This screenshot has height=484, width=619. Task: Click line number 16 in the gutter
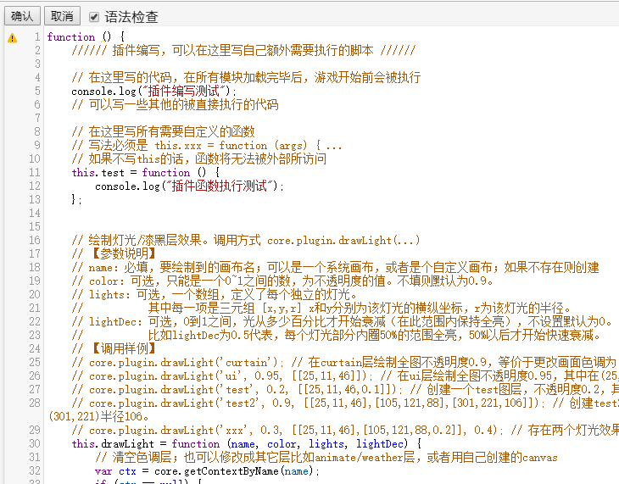coord(34,240)
